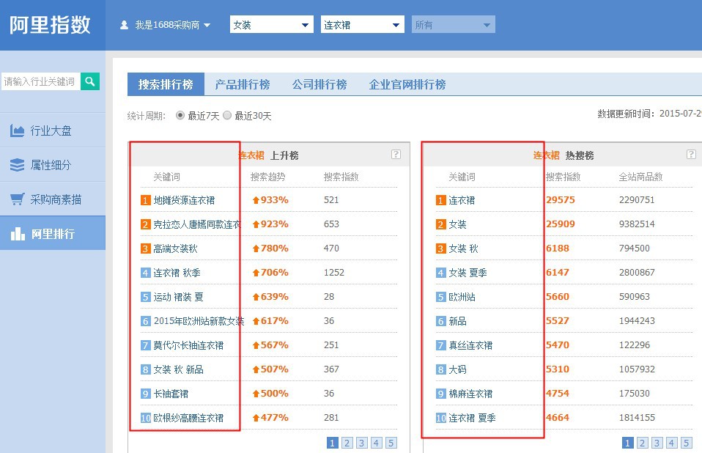
Task: Focus the 请输入行业关键词 search field
Action: point(41,81)
